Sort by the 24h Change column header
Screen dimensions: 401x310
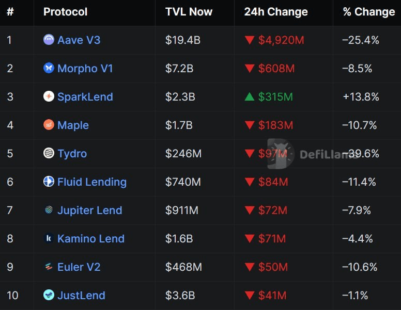[x=276, y=12]
